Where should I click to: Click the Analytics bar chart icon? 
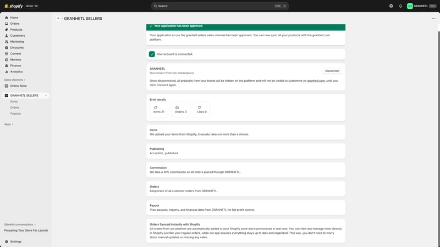click(x=7, y=72)
